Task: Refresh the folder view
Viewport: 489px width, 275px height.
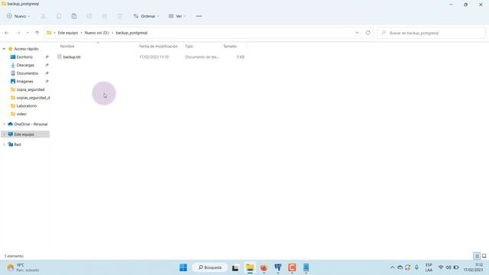Action: pyautogui.click(x=368, y=33)
